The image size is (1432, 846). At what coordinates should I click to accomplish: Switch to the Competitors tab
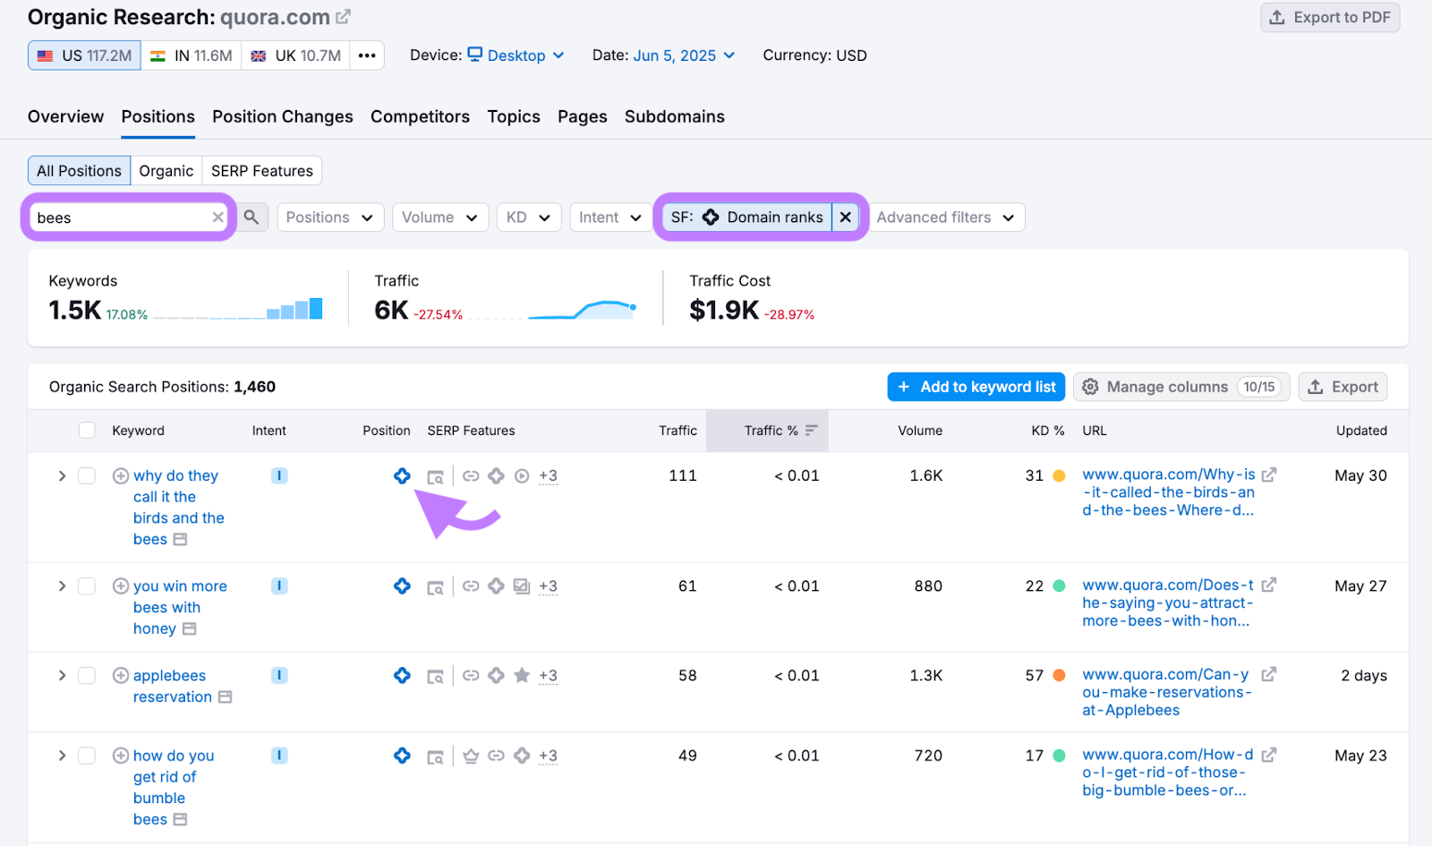[420, 116]
